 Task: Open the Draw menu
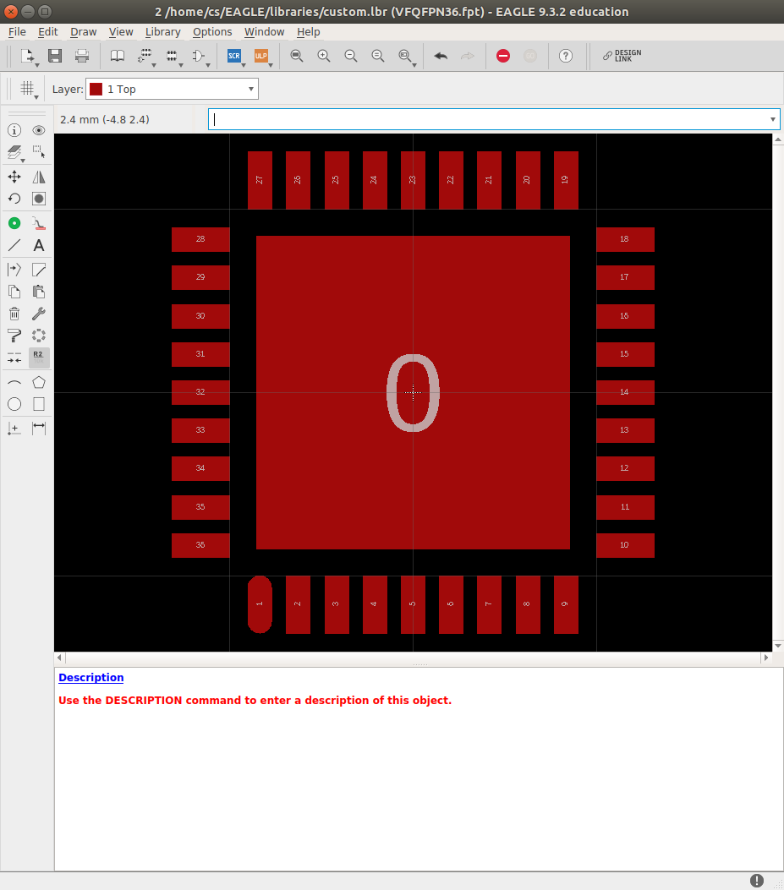(x=84, y=32)
